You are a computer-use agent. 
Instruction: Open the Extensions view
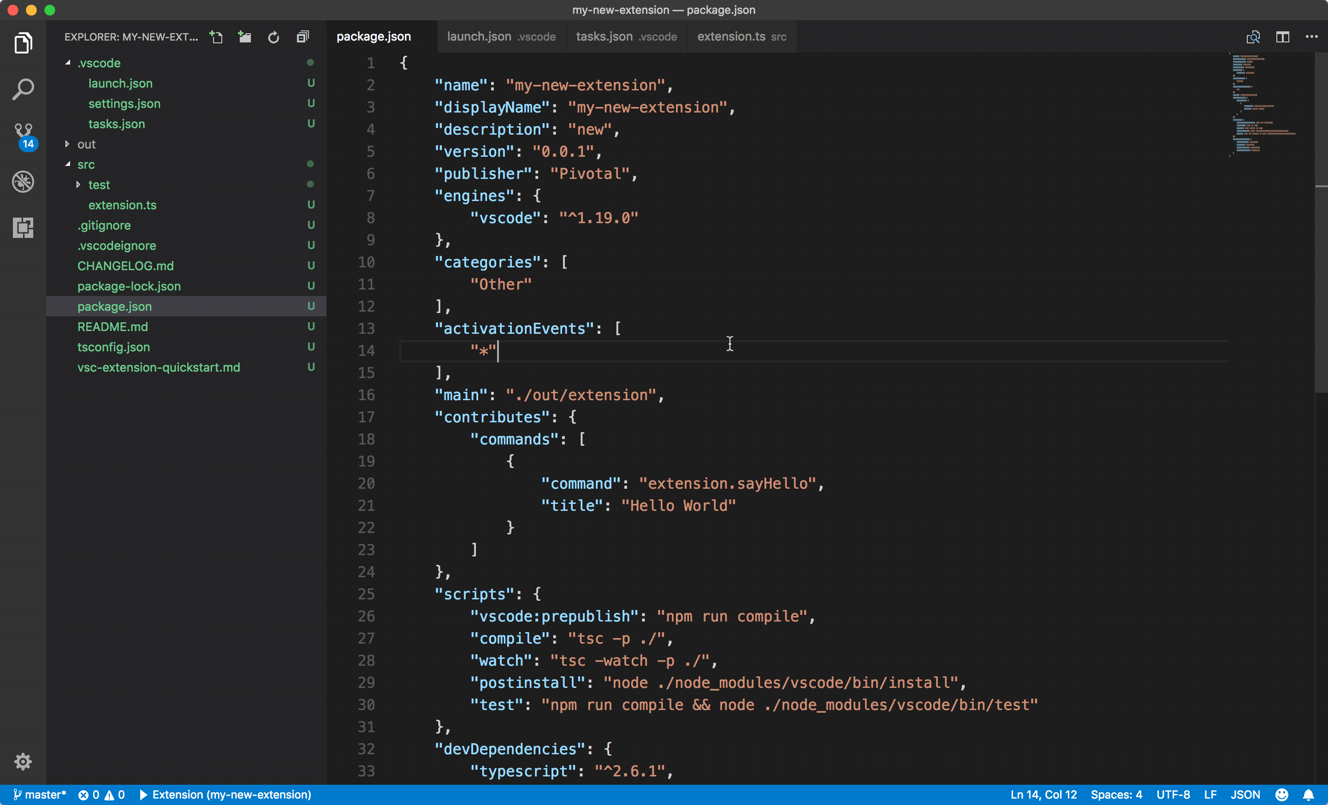[23, 227]
